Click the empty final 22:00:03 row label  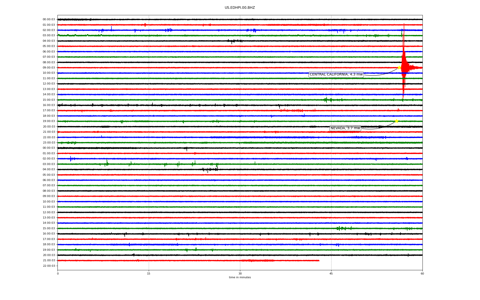click(49, 266)
